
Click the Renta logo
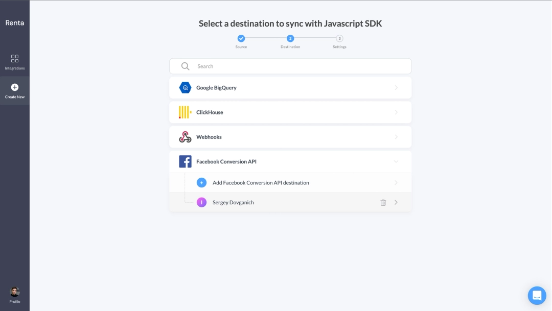(15, 22)
